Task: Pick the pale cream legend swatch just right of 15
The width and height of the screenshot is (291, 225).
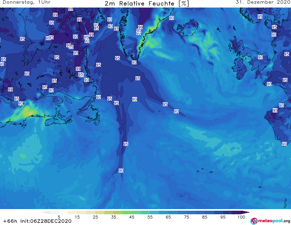Action: tap(82, 212)
